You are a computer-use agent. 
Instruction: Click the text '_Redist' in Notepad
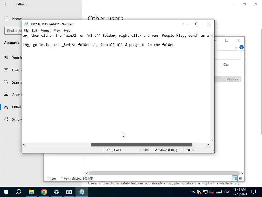69,45
